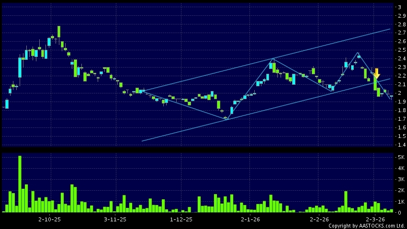Select the 2-10-25 date label
407x229 pixels.
coord(49,219)
